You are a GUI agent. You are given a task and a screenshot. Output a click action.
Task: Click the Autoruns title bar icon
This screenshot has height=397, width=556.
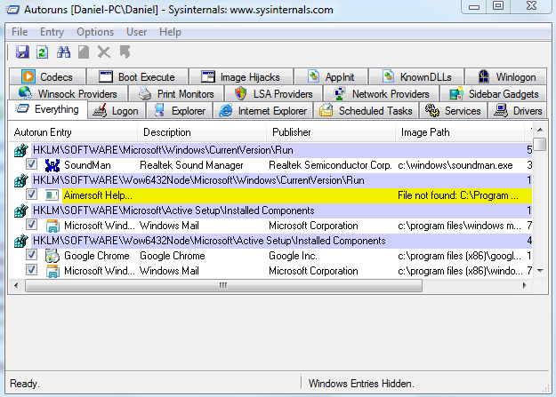click(x=13, y=10)
